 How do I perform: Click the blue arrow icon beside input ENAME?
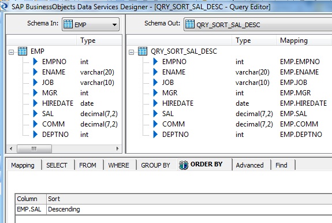35,72
